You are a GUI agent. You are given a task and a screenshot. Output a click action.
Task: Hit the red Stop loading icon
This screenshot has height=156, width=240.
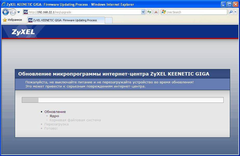156,12
